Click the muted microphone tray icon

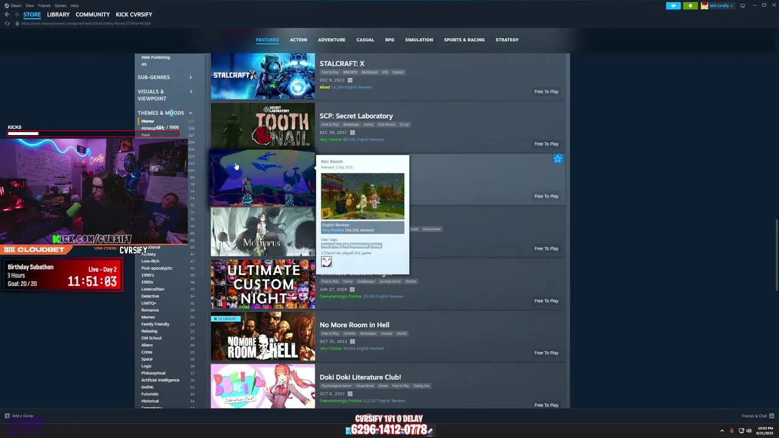pyautogui.click(x=732, y=431)
